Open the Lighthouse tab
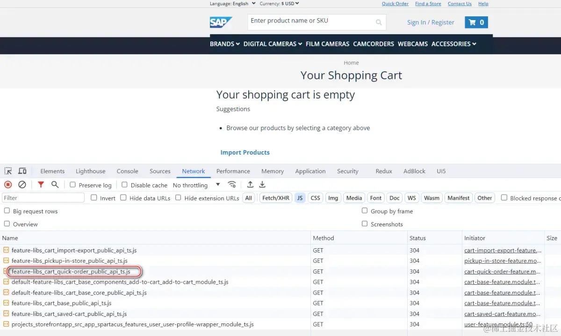 (x=91, y=171)
